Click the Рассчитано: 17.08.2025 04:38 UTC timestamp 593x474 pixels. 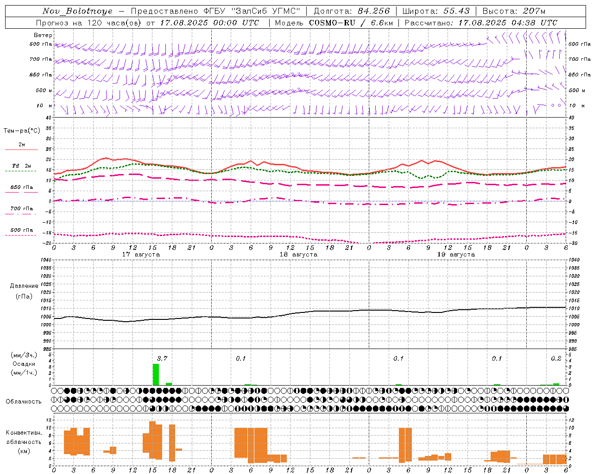click(x=481, y=23)
